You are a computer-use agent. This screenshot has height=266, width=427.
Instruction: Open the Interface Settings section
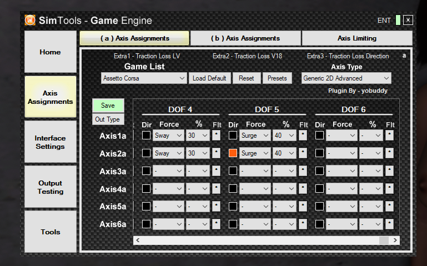point(51,142)
